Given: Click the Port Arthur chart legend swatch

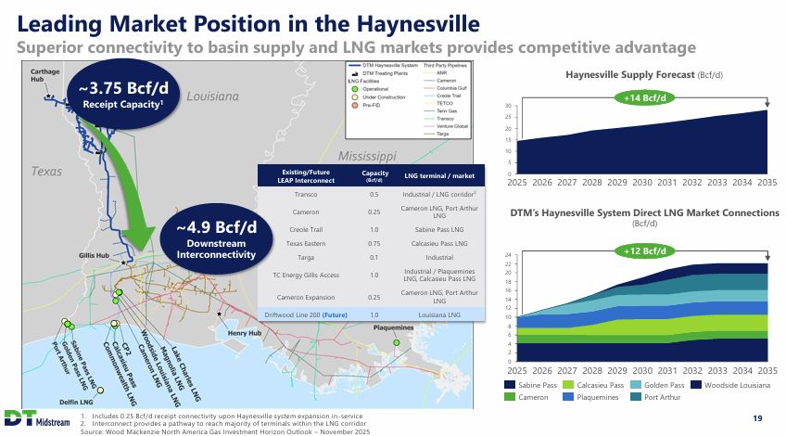Looking at the screenshot, I should click(636, 397).
